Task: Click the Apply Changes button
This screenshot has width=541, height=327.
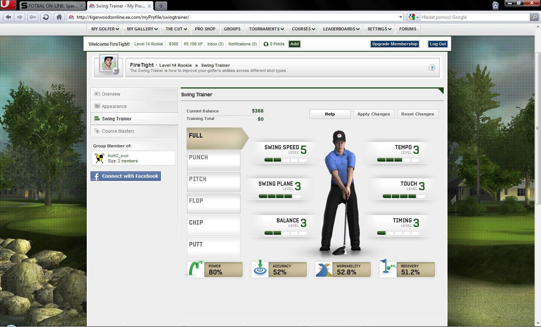Action: coord(374,114)
